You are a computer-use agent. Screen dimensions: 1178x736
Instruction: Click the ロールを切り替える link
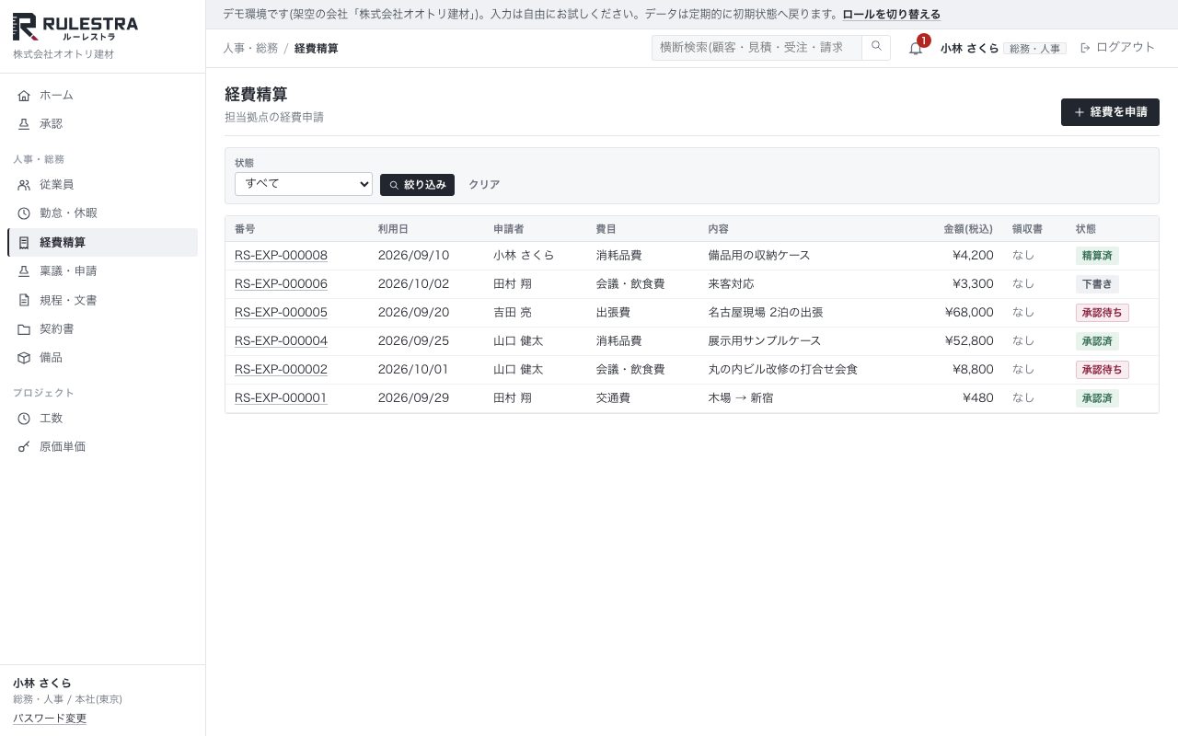point(892,15)
